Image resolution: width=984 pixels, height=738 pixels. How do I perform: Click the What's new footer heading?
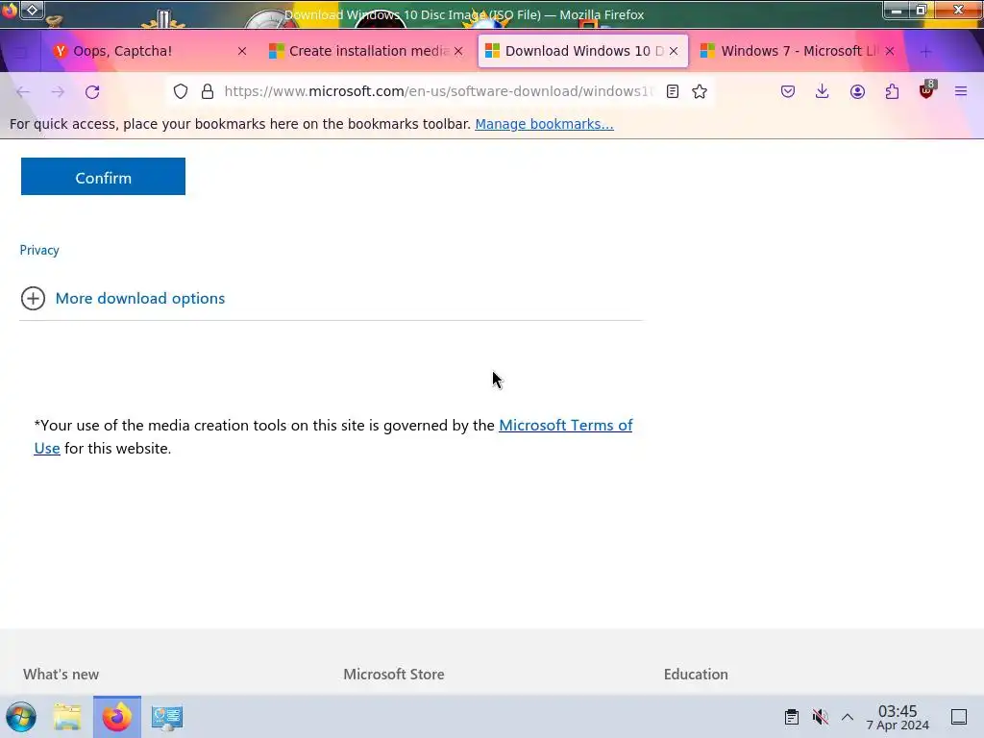(61, 674)
